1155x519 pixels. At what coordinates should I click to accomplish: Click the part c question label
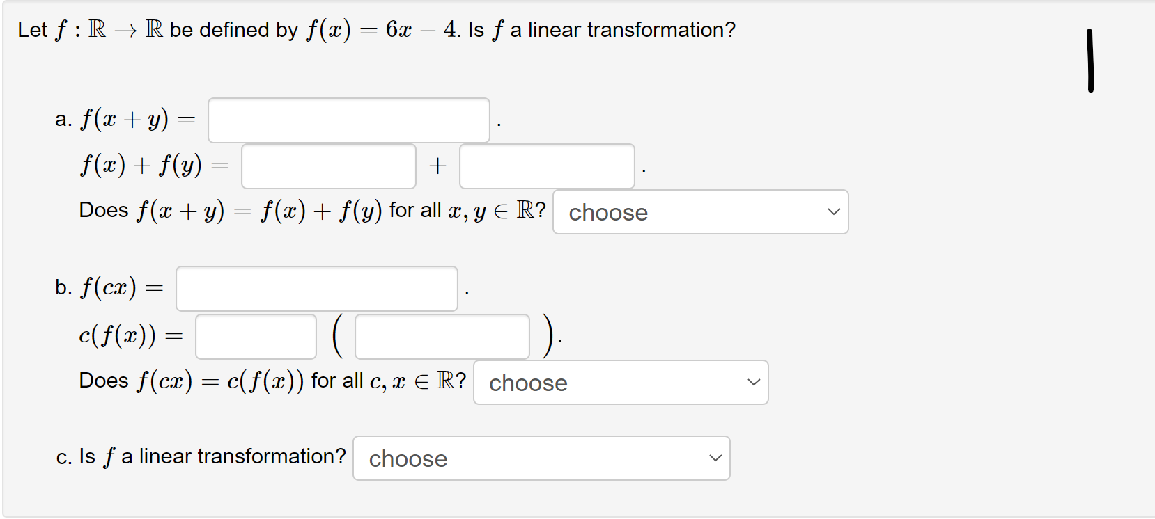point(201,456)
